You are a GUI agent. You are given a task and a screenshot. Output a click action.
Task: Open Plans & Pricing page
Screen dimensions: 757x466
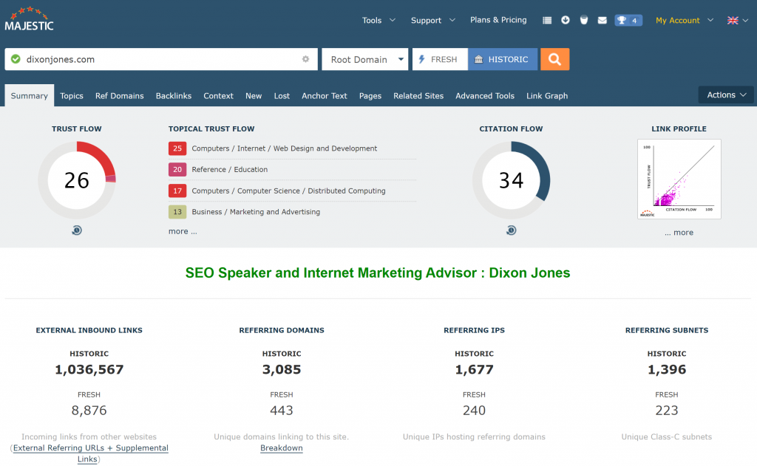pos(498,20)
